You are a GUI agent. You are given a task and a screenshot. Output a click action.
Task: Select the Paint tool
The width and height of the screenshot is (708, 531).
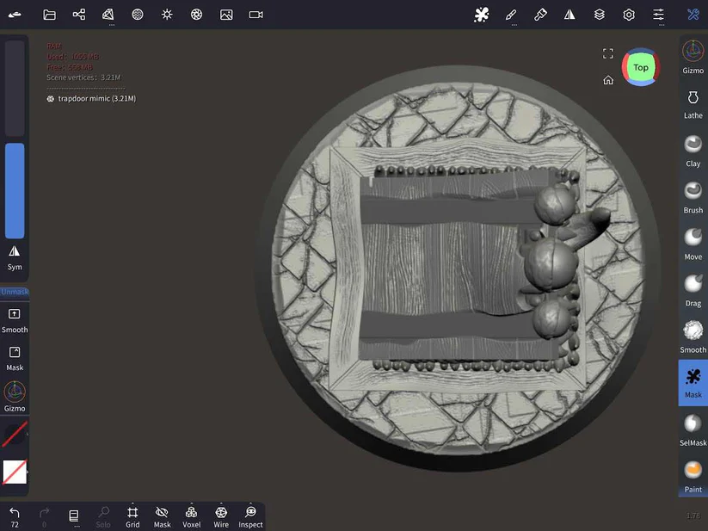(693, 478)
